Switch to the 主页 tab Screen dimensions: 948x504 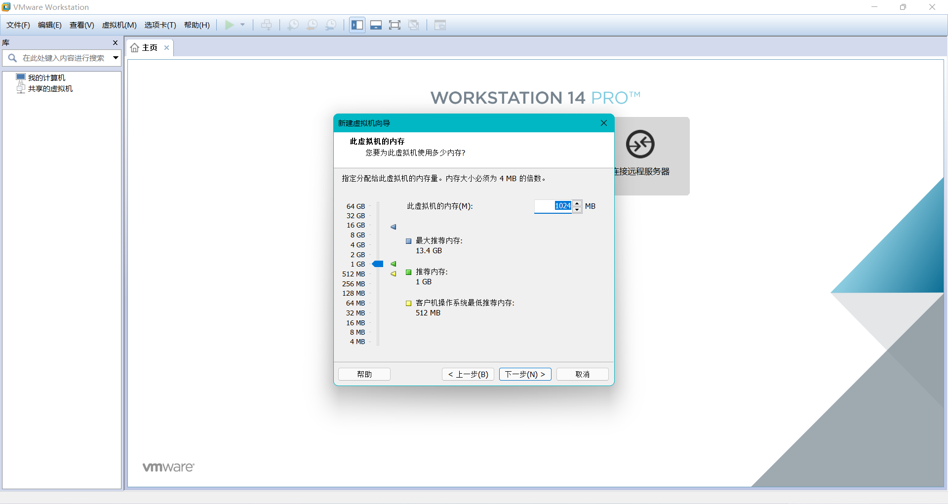[x=150, y=48]
